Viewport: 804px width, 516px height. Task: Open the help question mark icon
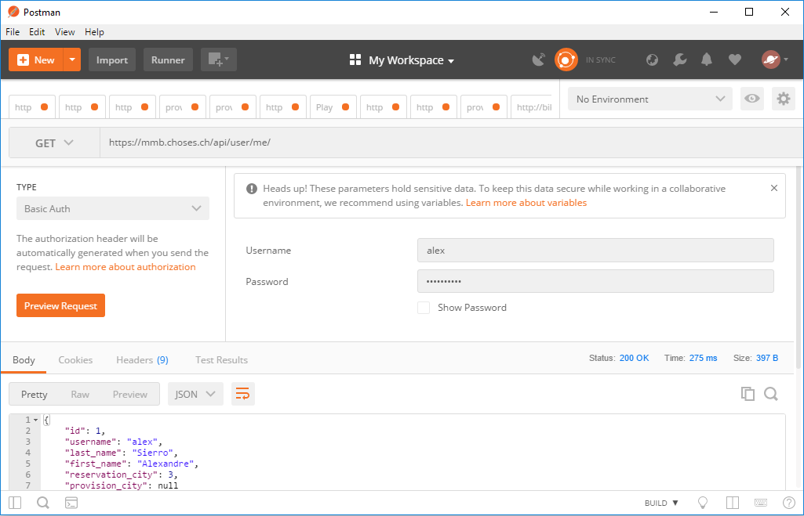(x=789, y=503)
